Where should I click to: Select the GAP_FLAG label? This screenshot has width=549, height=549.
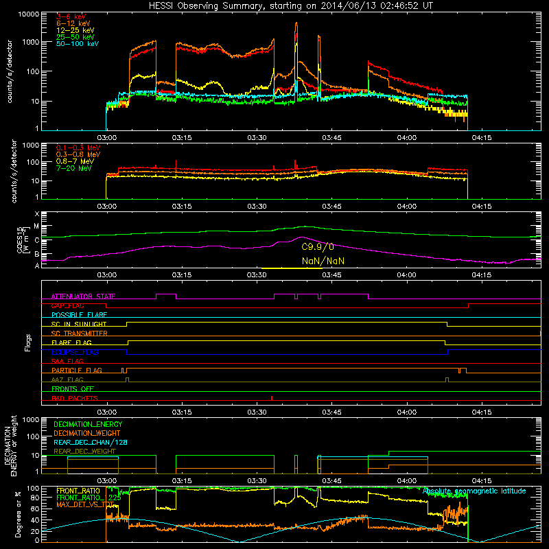click(x=67, y=305)
